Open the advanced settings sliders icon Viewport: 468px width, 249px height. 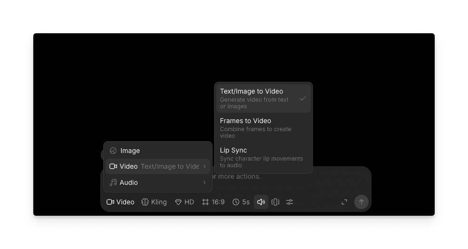[290, 202]
